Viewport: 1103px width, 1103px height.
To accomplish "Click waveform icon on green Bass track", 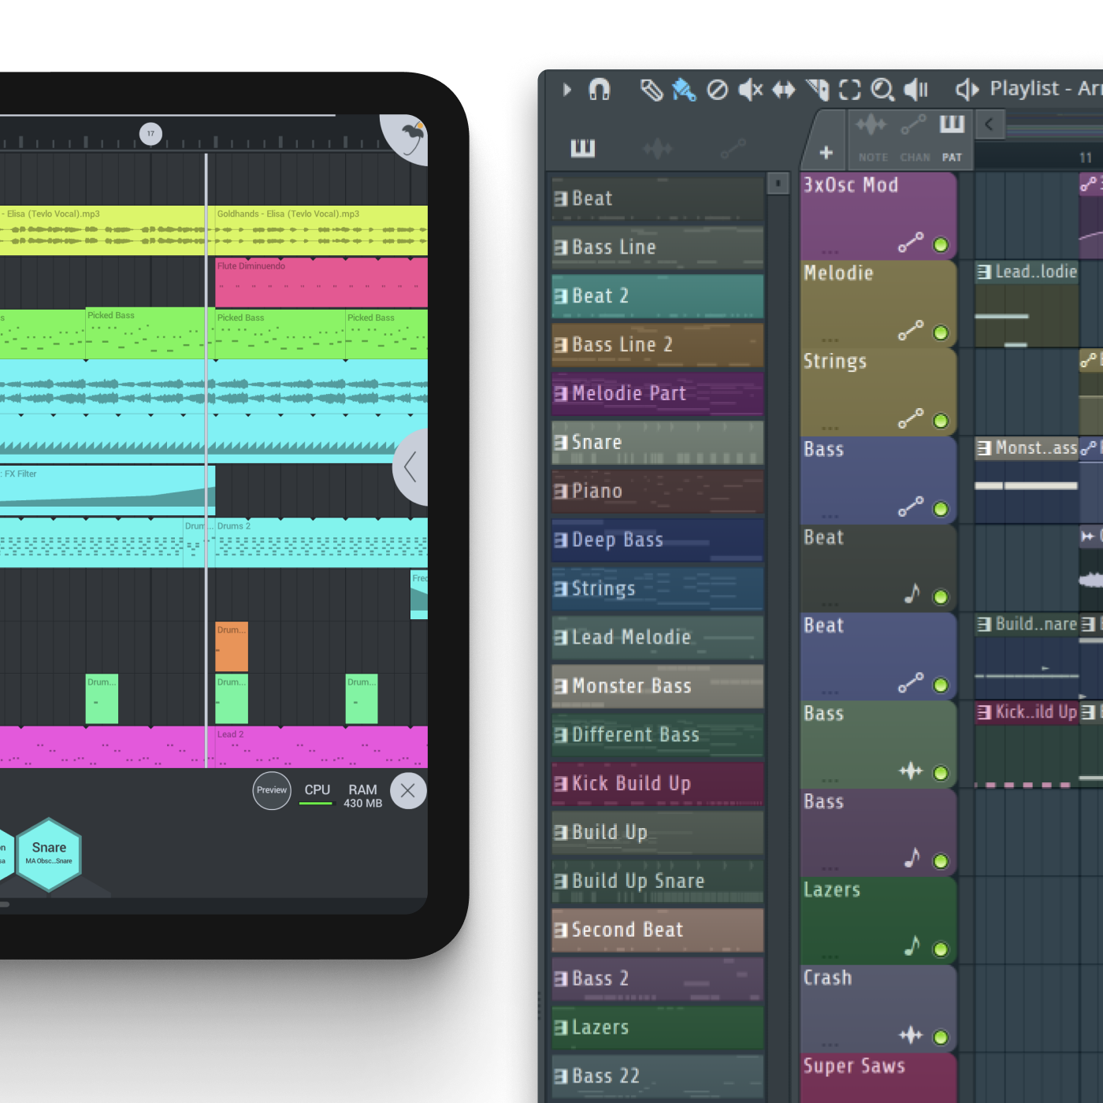I will [911, 771].
